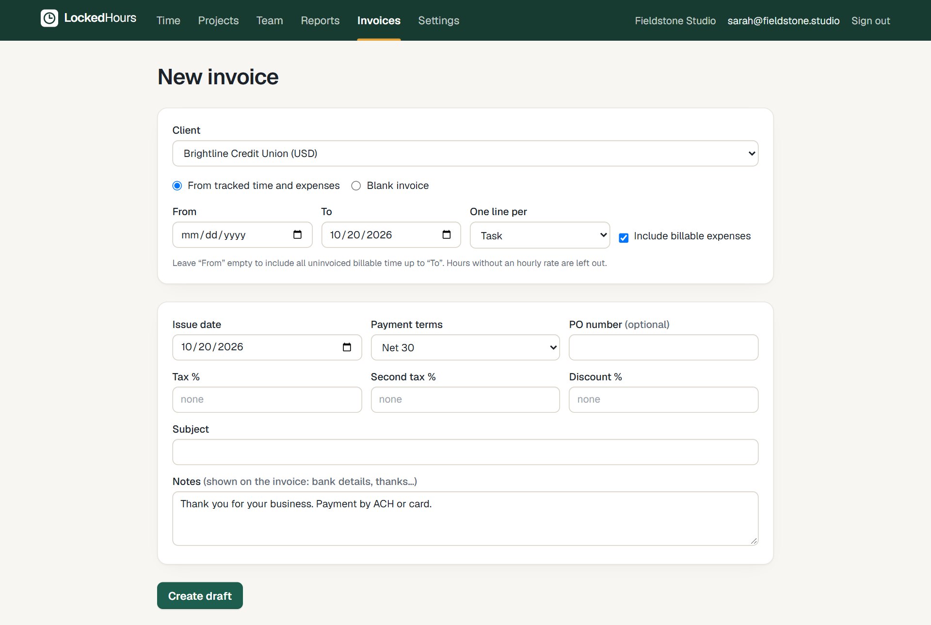Open the From date calendar picker icon
Image resolution: width=931 pixels, height=625 pixels.
[x=297, y=234]
